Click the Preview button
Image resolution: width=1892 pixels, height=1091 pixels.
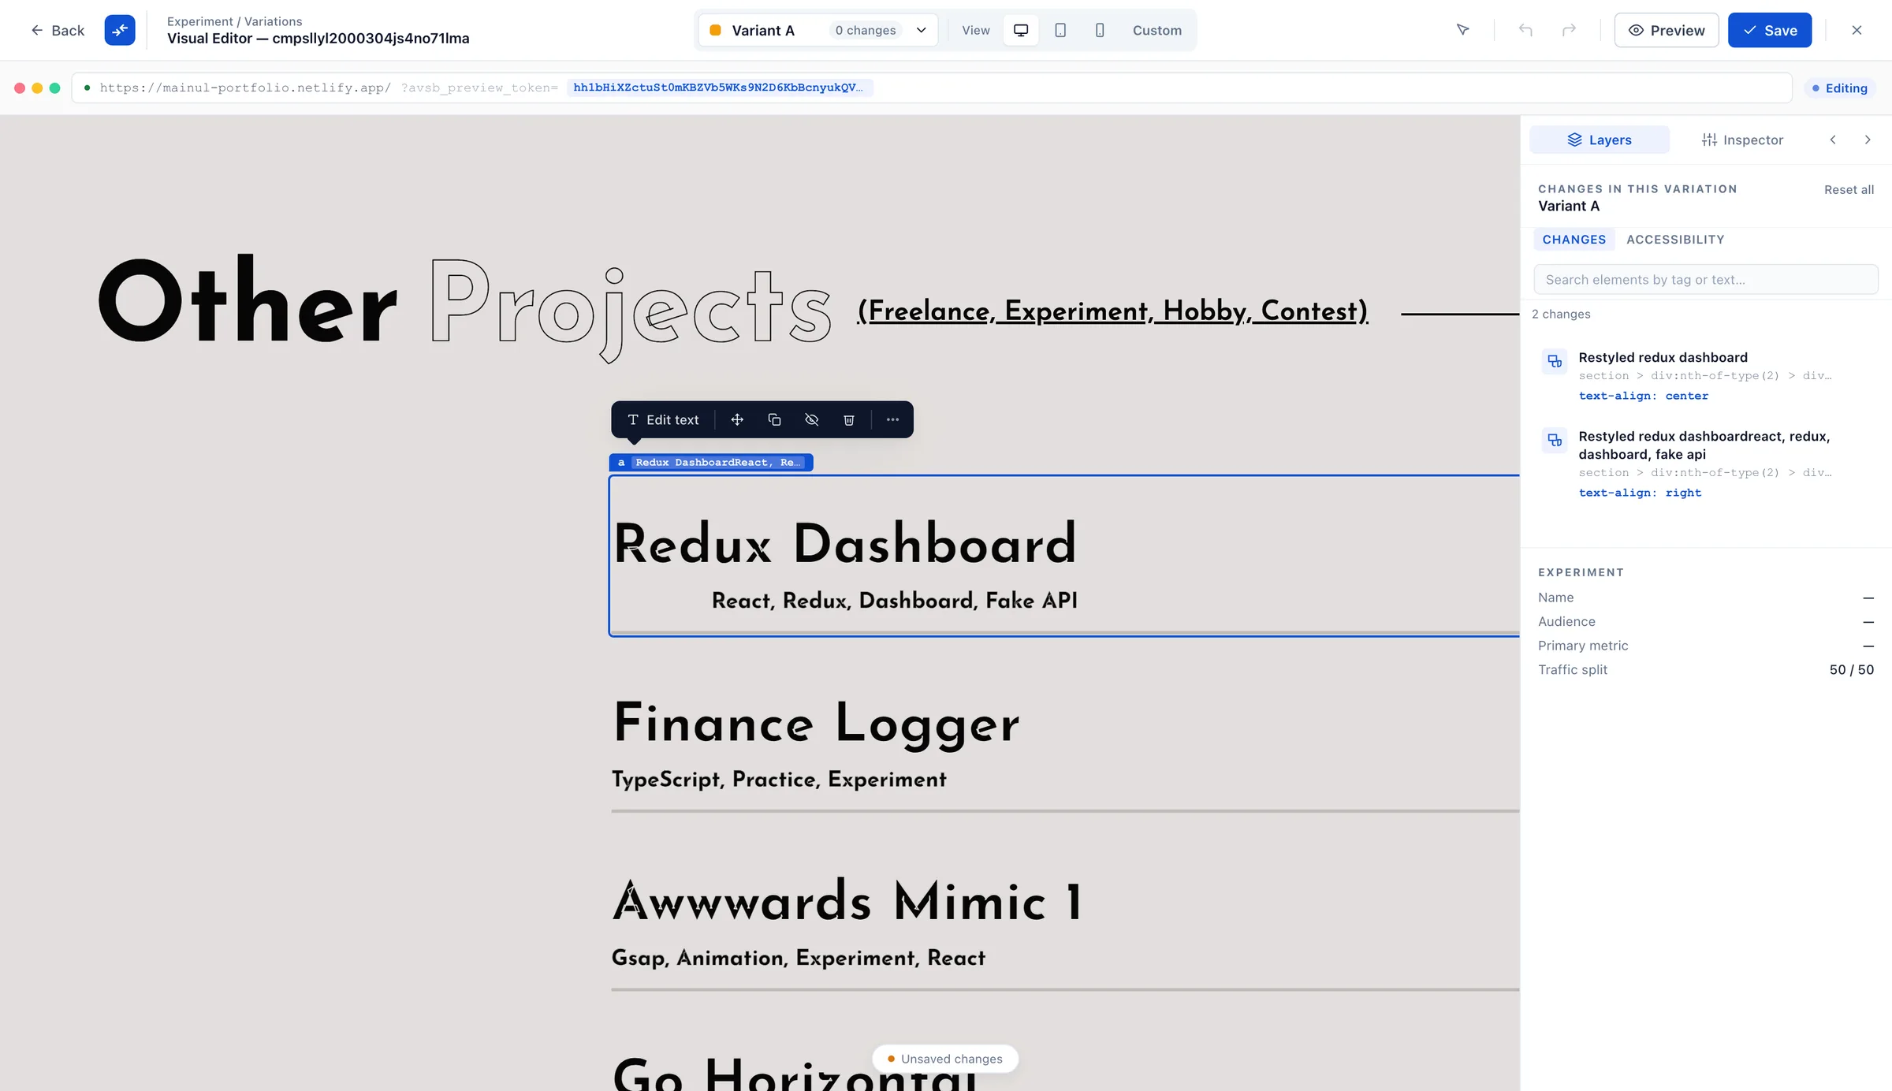tap(1666, 30)
